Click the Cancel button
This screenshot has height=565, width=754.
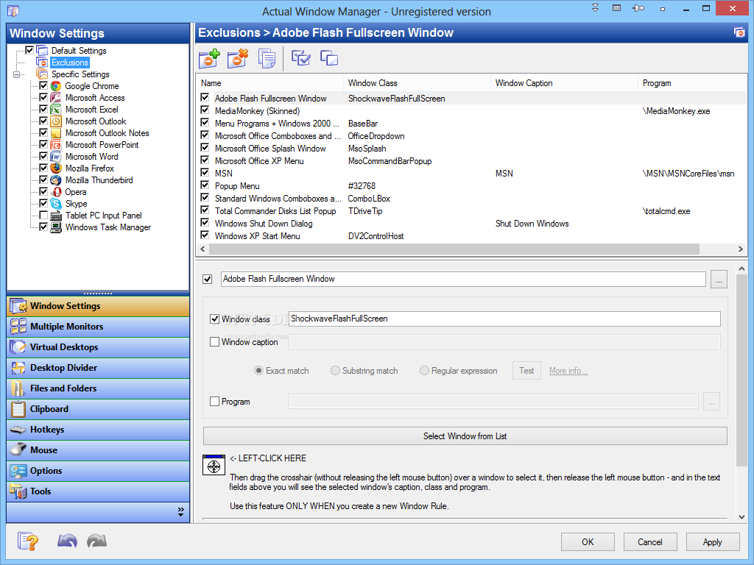[x=650, y=542]
